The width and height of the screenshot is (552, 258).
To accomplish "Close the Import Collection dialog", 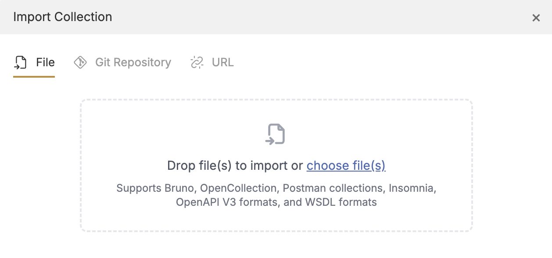I will click(x=536, y=18).
